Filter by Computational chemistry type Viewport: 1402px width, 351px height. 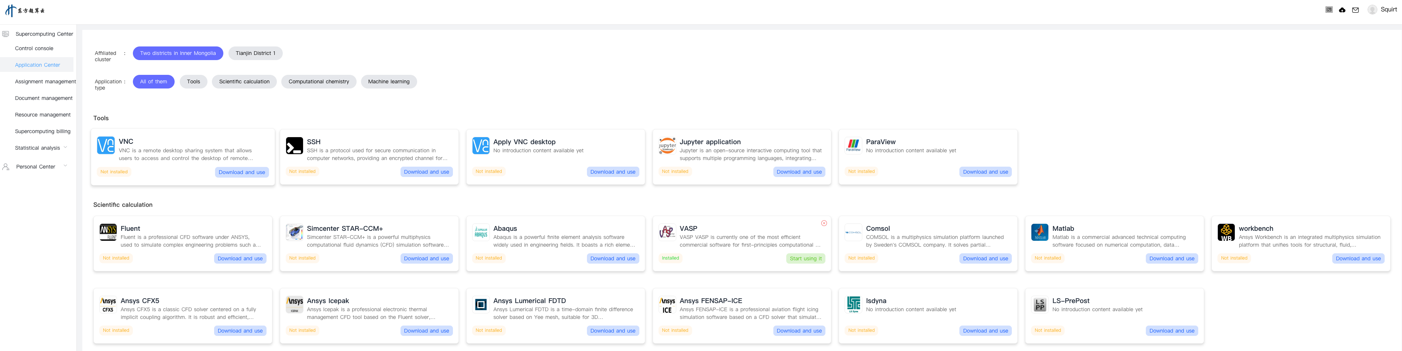[319, 81]
